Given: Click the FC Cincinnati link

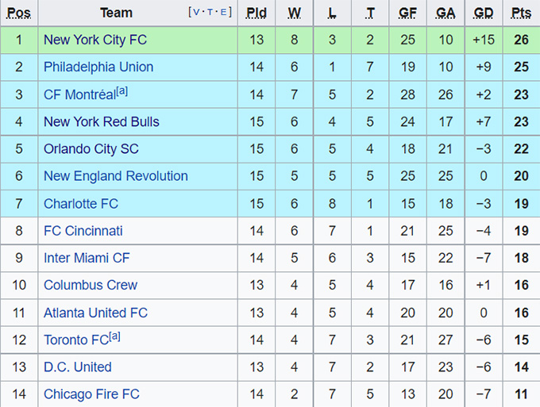Looking at the screenshot, I should click(83, 231).
